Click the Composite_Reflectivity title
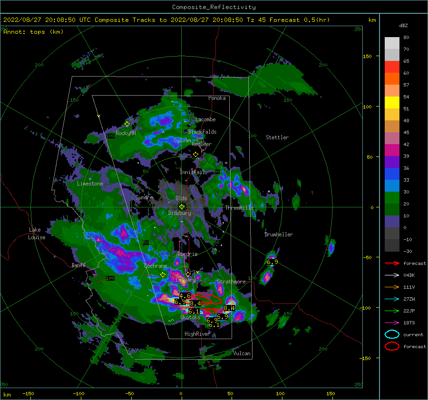 [x=214, y=7]
